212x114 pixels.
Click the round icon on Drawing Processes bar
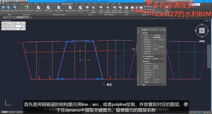pyautogui.click(x=20, y=29)
